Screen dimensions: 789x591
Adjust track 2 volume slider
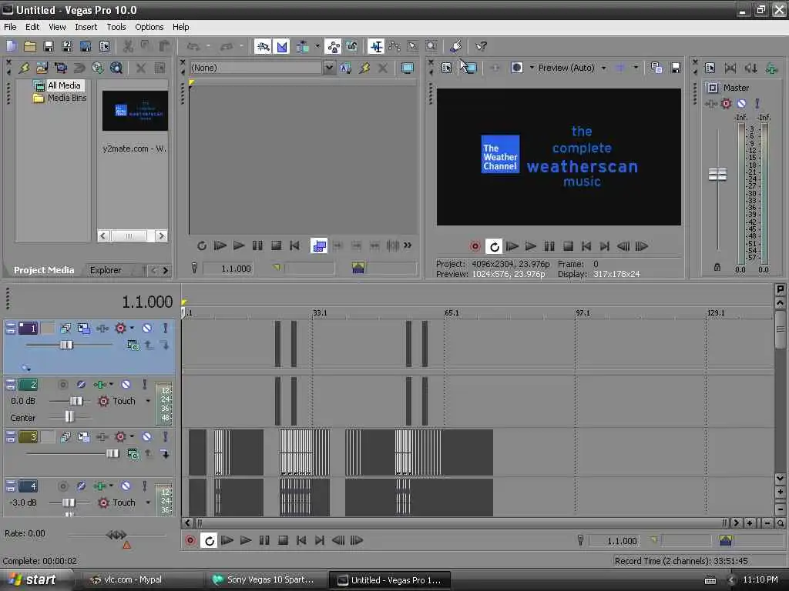(76, 401)
